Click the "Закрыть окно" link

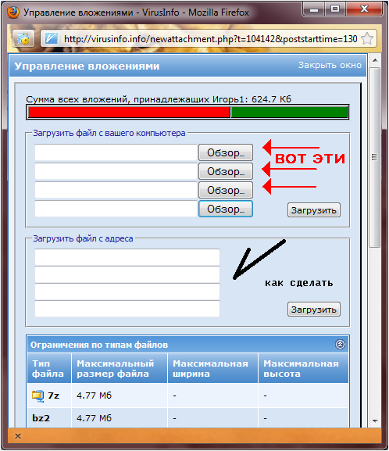(x=330, y=65)
